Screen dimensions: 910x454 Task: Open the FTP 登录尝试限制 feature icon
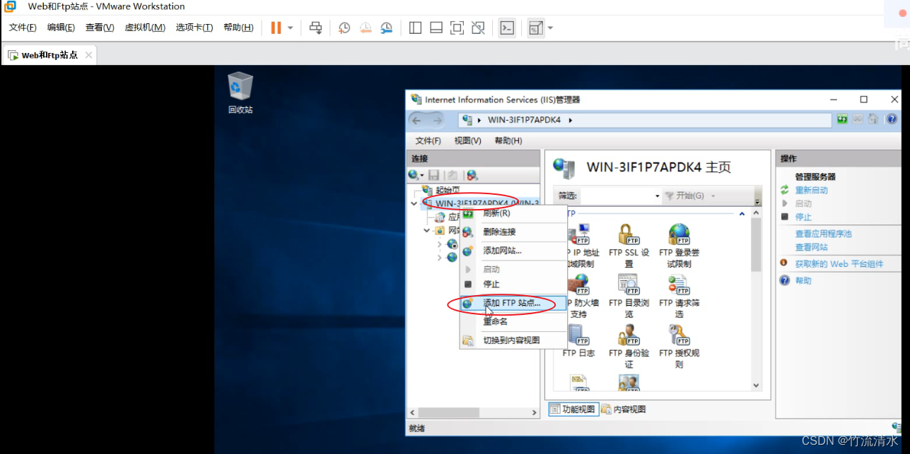[679, 245]
